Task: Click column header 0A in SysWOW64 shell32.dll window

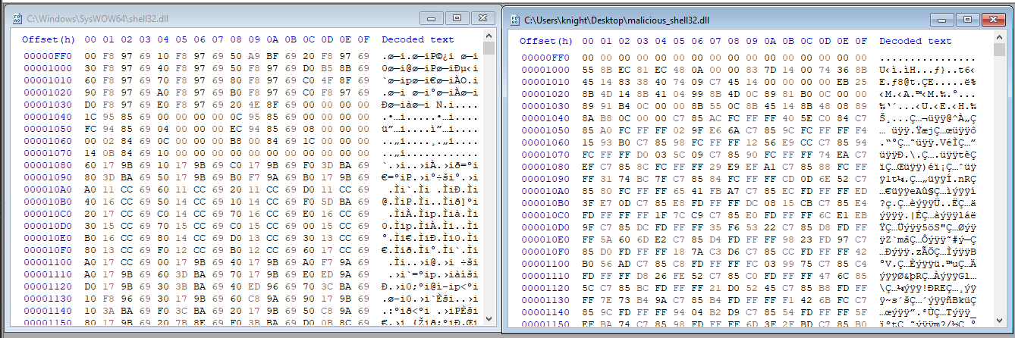Action: 272,39
